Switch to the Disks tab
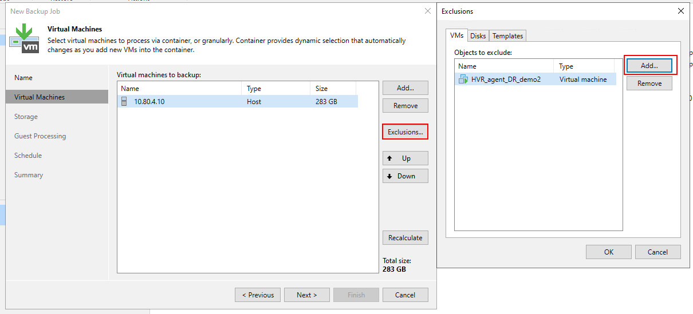Viewport: 693px width, 314px height. click(x=478, y=35)
